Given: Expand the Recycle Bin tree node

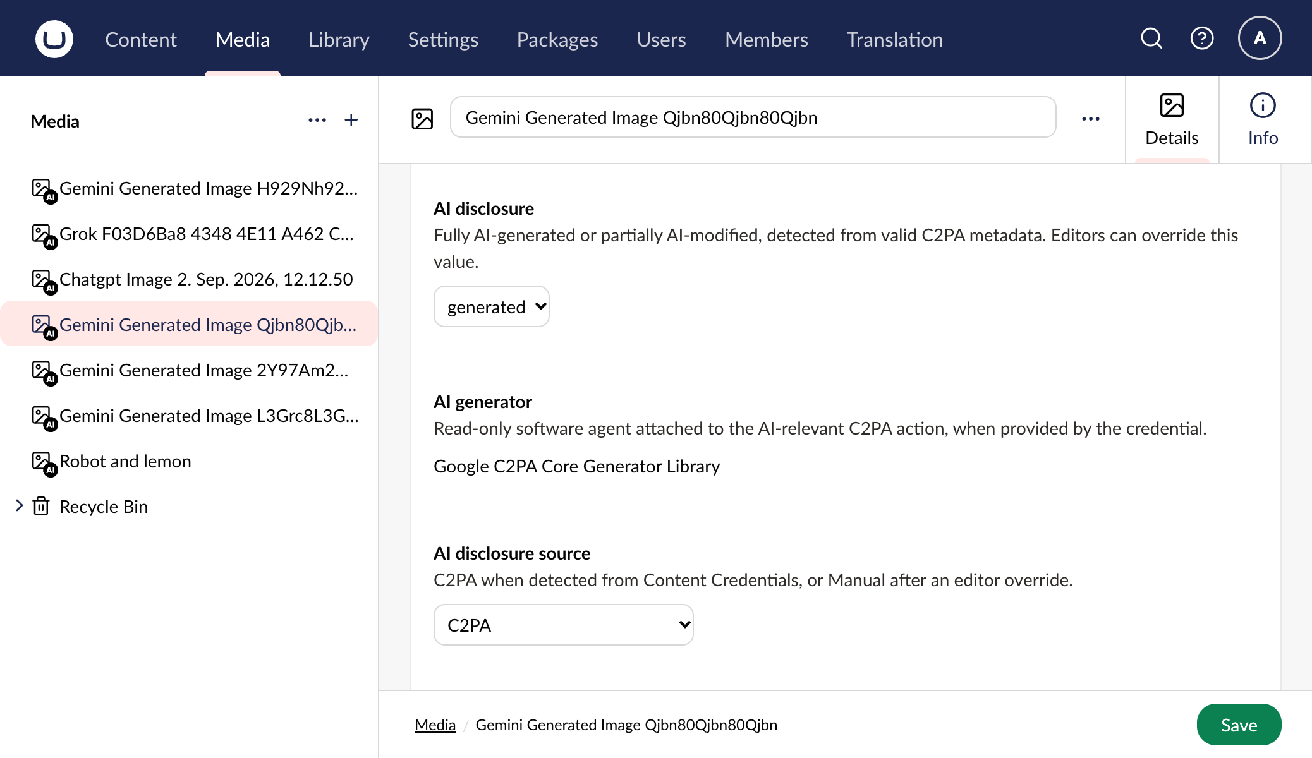Looking at the screenshot, I should [19, 505].
